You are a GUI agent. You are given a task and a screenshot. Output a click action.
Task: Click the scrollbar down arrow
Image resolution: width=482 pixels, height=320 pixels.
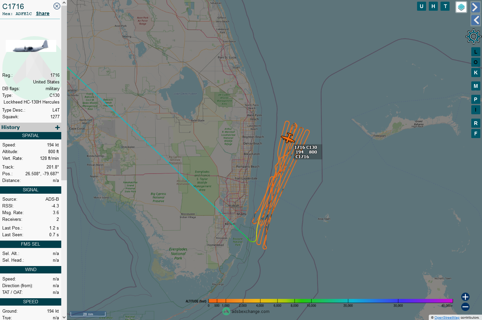[x=64, y=317]
